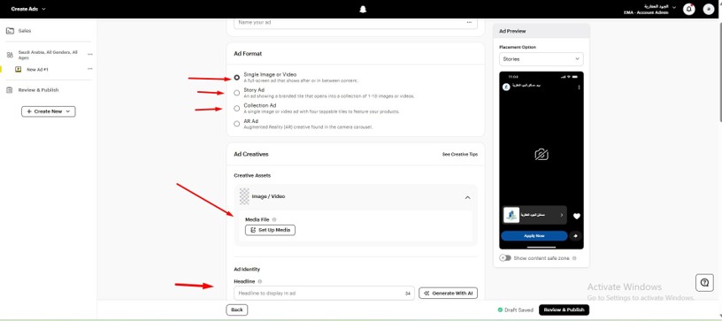Viewport: 722px width, 321px height.
Task: Click the Back button
Action: point(236,310)
